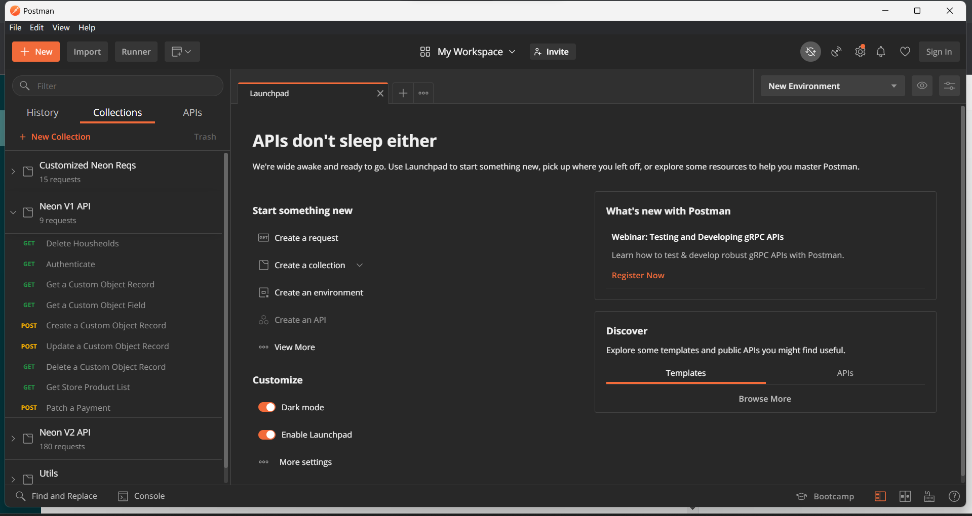
Task: Click the New Collection link
Action: pyautogui.click(x=55, y=137)
